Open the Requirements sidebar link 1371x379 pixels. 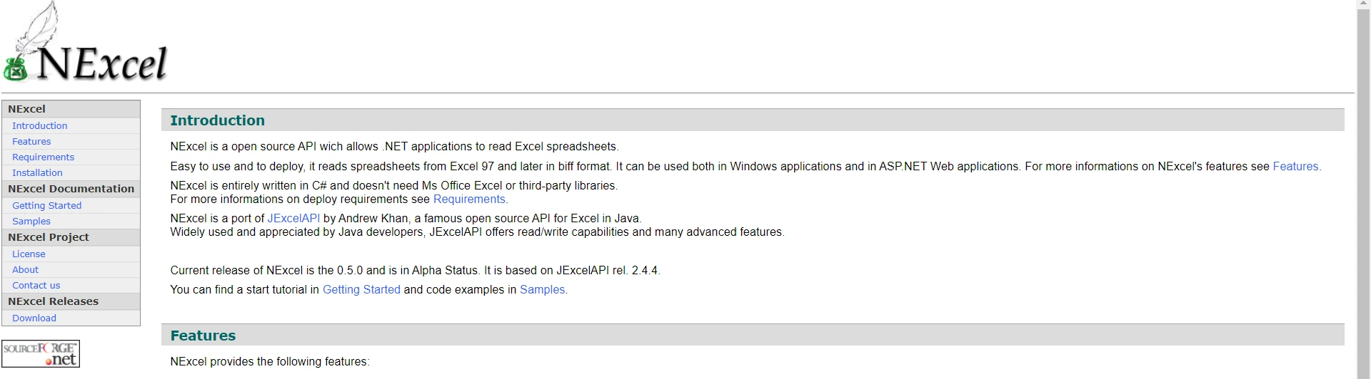[43, 157]
